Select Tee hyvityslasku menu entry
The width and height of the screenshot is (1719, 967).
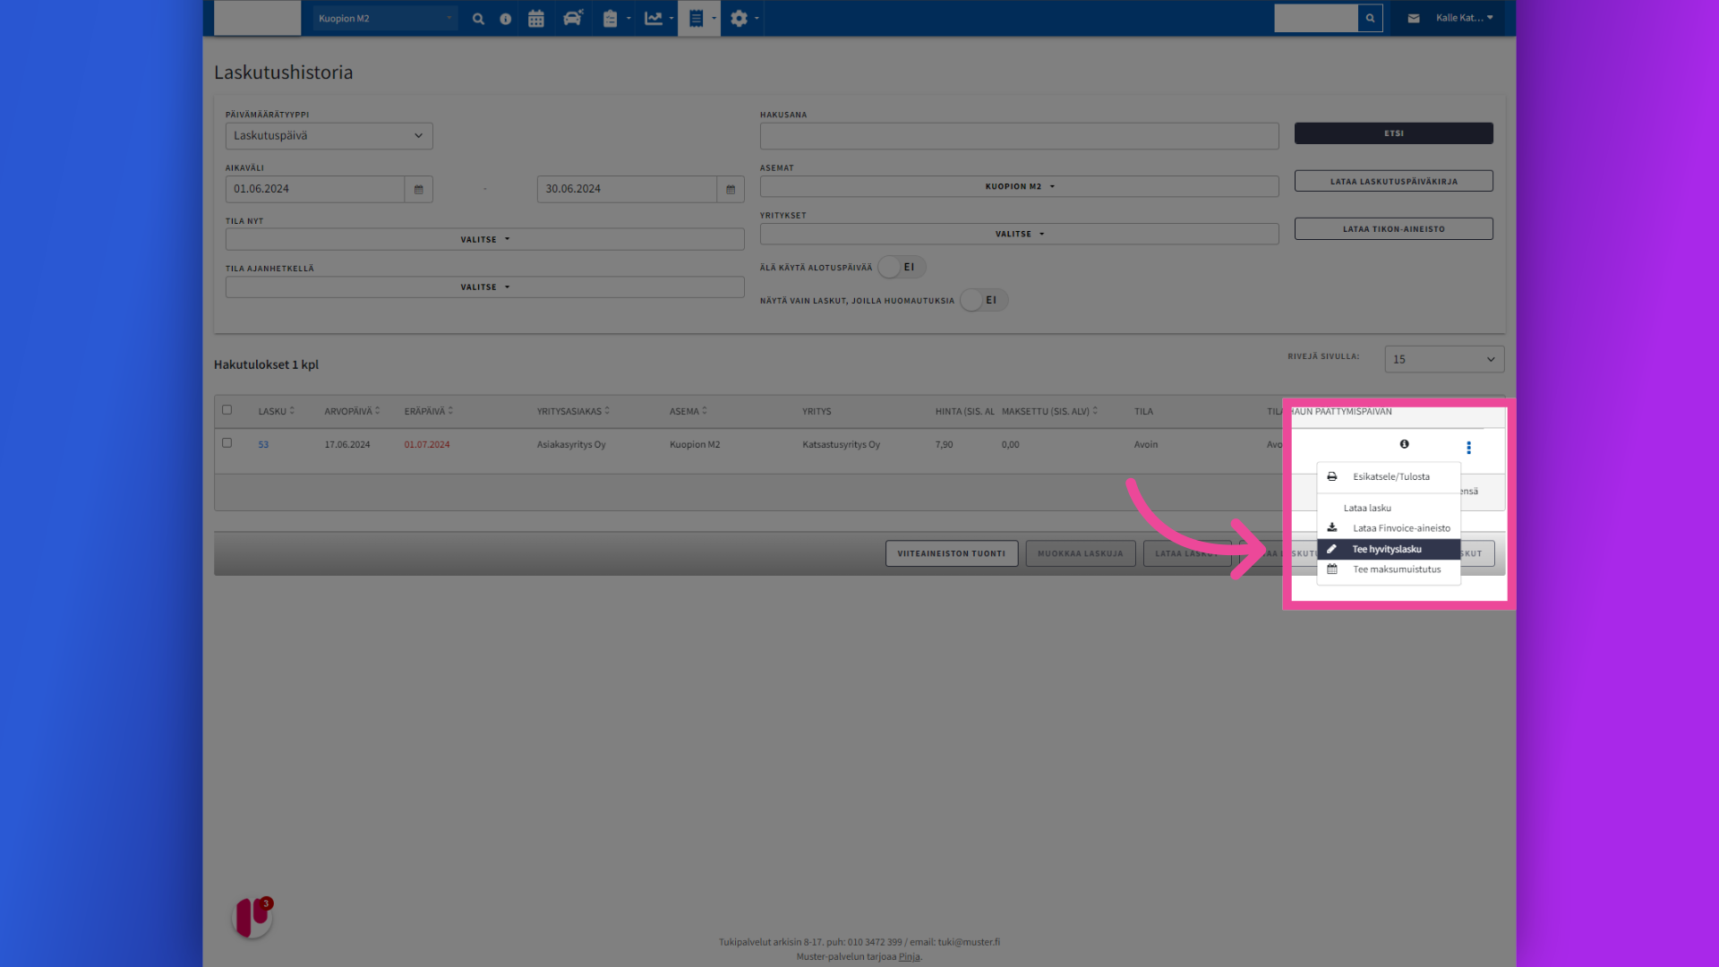(x=1389, y=549)
